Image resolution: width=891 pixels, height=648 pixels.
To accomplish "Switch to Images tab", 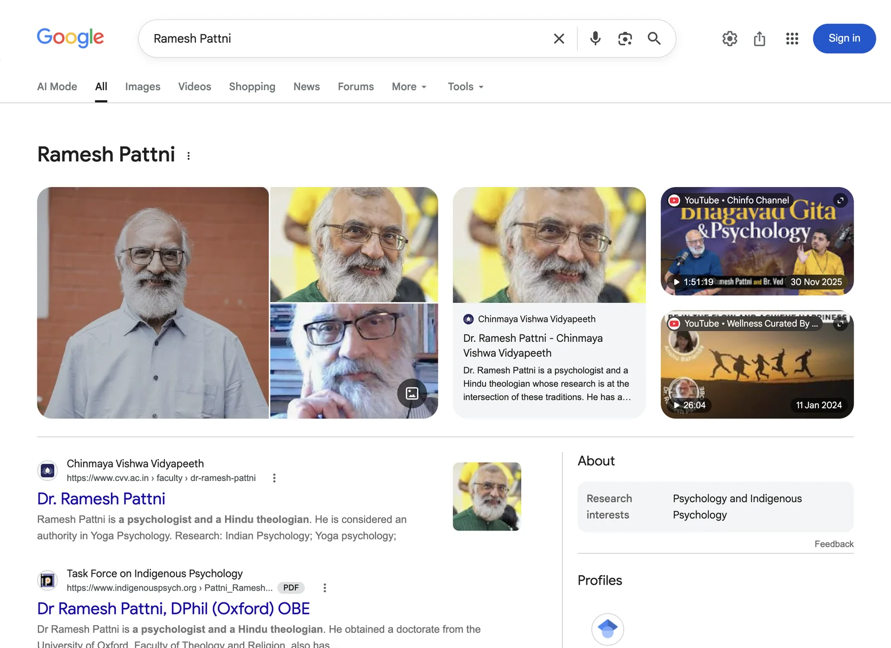I will click(143, 86).
